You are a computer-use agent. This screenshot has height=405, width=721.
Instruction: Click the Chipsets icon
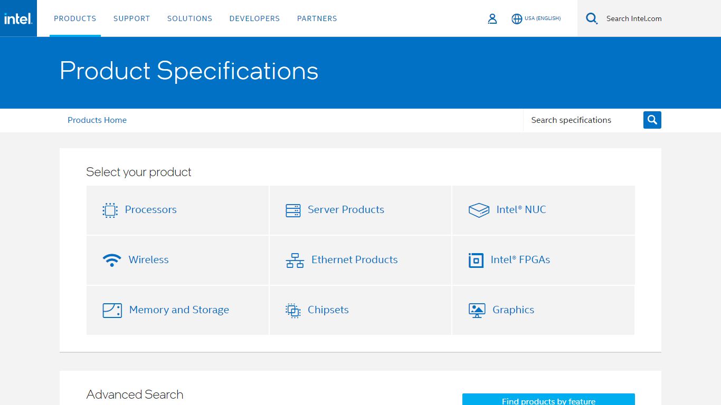click(293, 311)
